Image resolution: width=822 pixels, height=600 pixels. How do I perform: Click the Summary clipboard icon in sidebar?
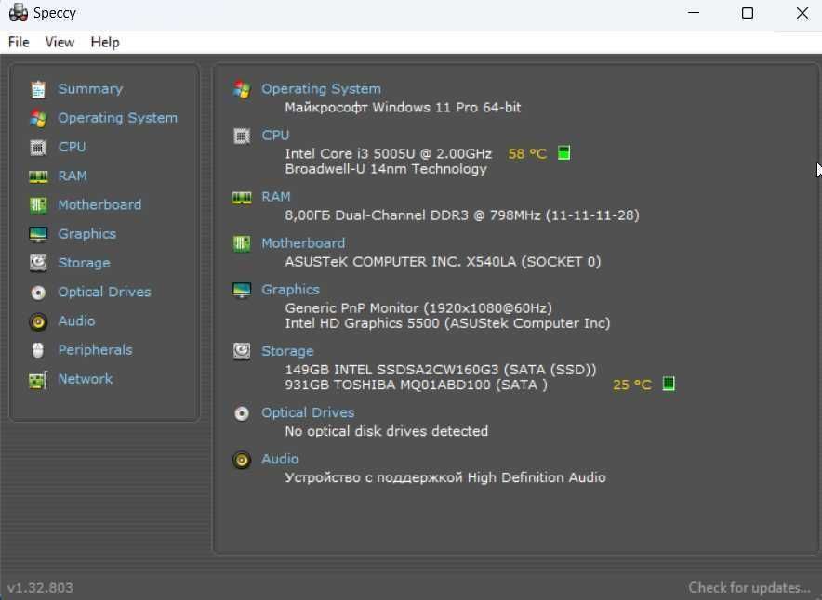click(38, 89)
